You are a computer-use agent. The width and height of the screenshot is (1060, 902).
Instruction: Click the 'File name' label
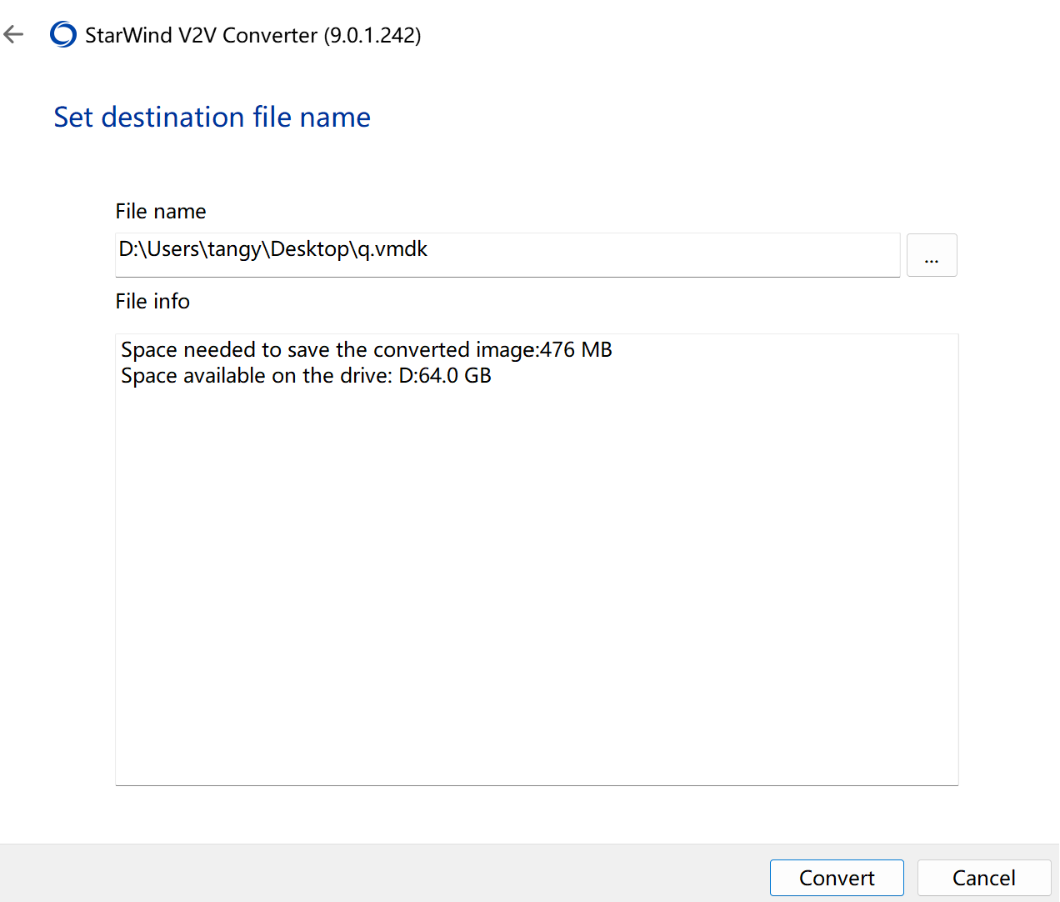[x=161, y=211]
